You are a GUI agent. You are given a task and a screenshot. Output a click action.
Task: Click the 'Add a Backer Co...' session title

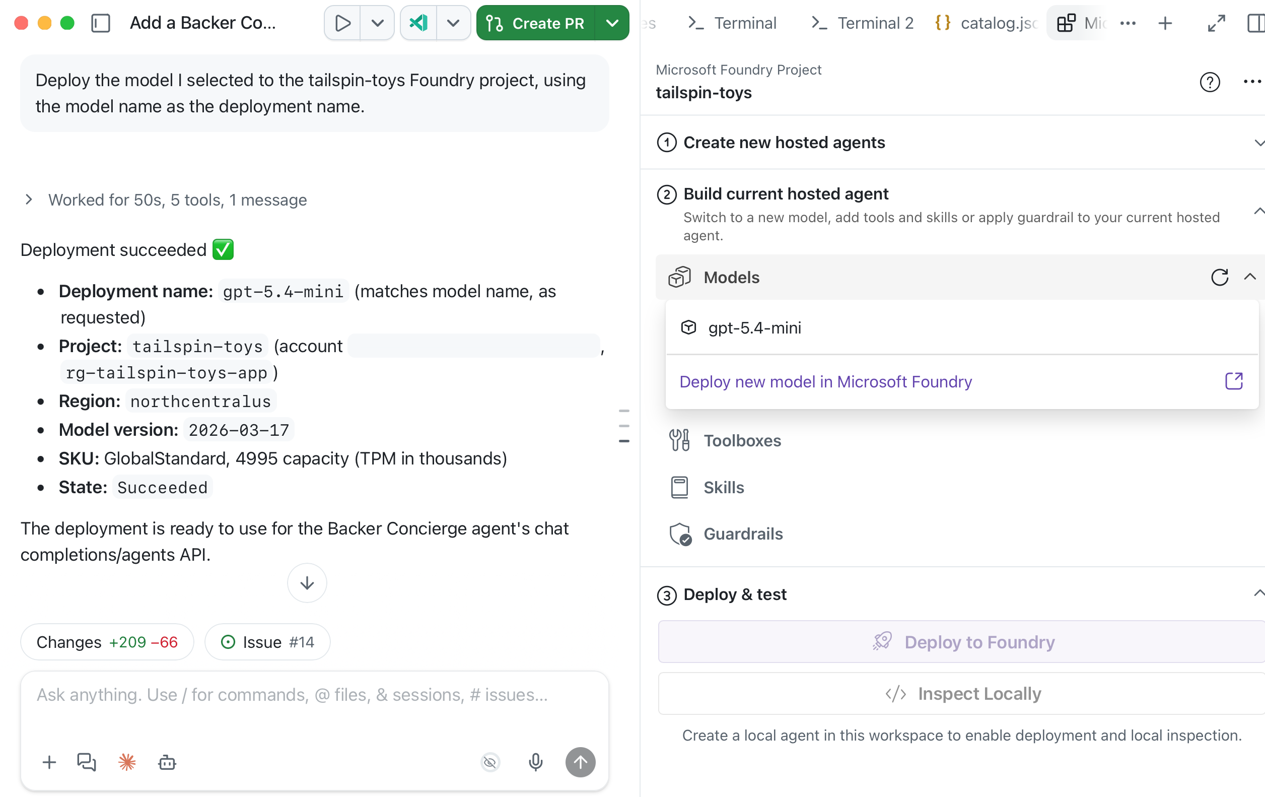203,23
